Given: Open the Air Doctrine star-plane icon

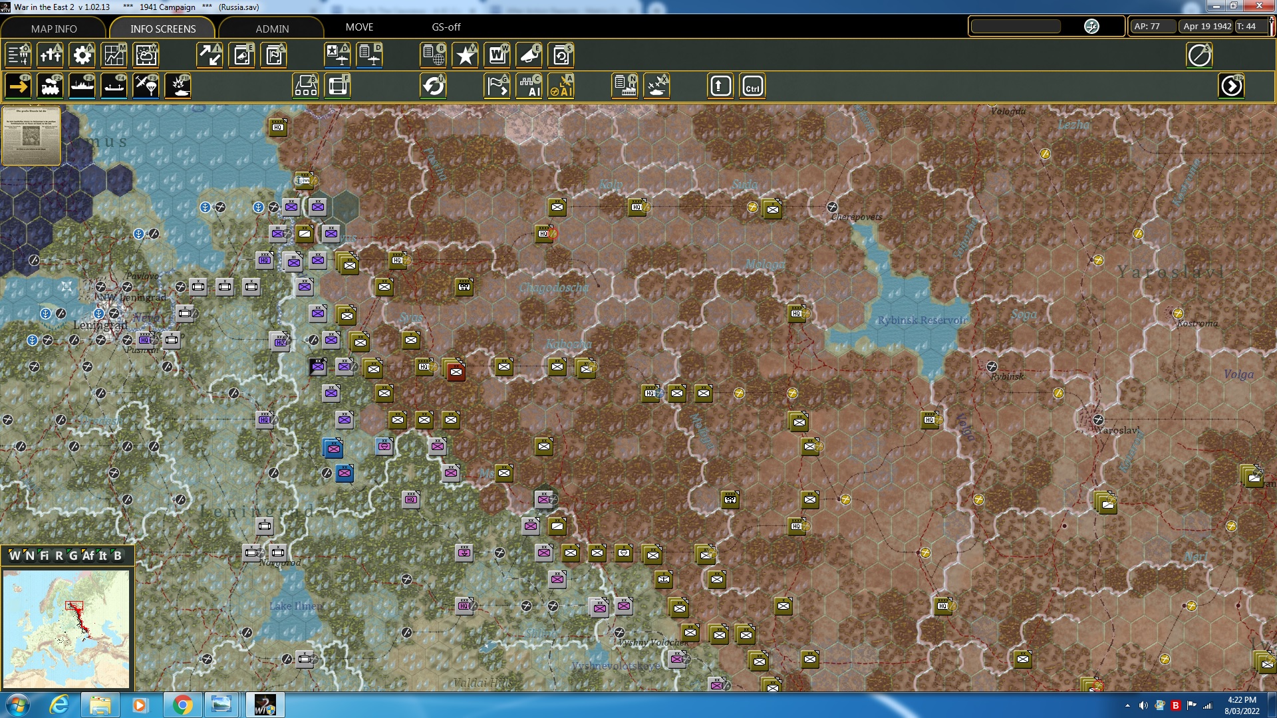Looking at the screenshot, I should (337, 55).
